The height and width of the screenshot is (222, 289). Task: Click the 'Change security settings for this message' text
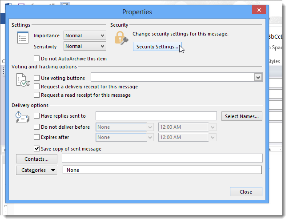coord(181,34)
